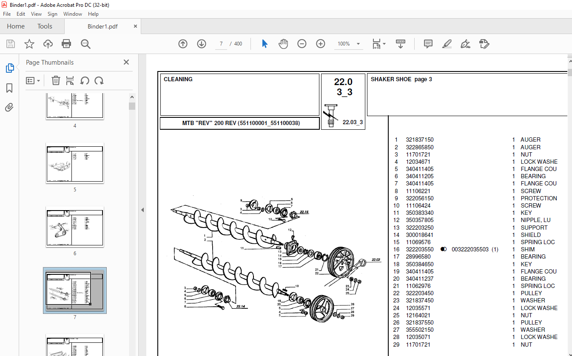Screen dimensions: 572x356
Task: Activate the Selection arrow tool
Action: pyautogui.click(x=265, y=44)
